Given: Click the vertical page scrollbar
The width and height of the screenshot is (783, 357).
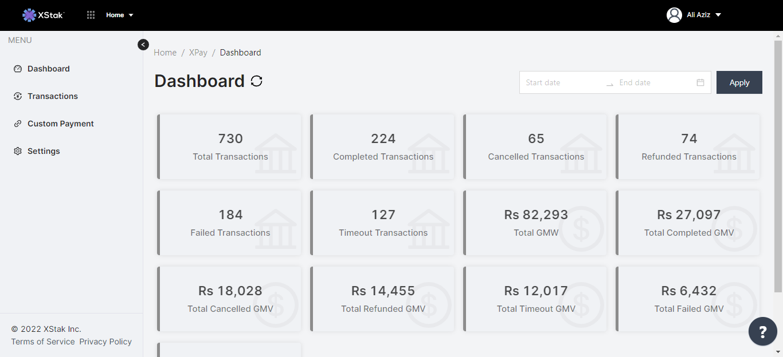Looking at the screenshot, I should tap(778, 166).
